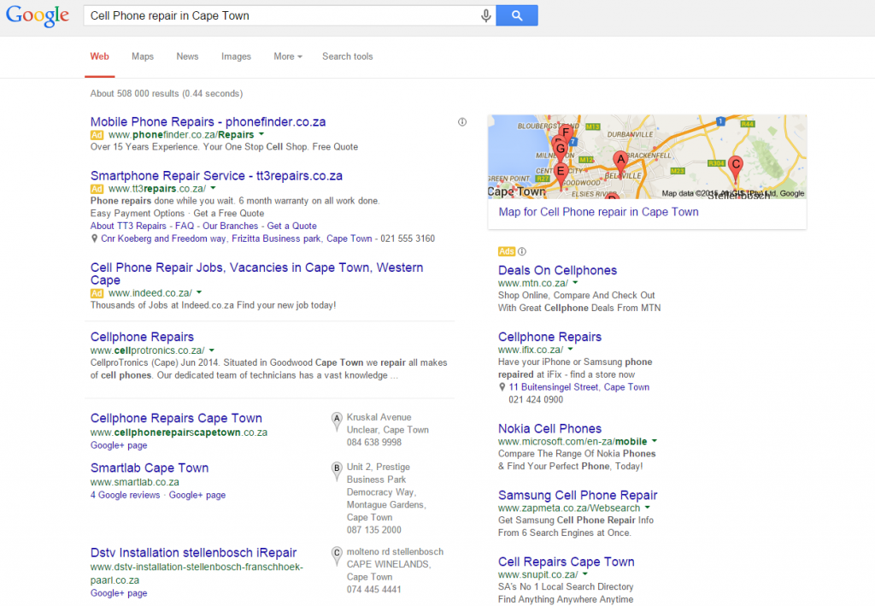Click phone number 084 638 9998
The image size is (875, 606).
pyautogui.click(x=374, y=443)
